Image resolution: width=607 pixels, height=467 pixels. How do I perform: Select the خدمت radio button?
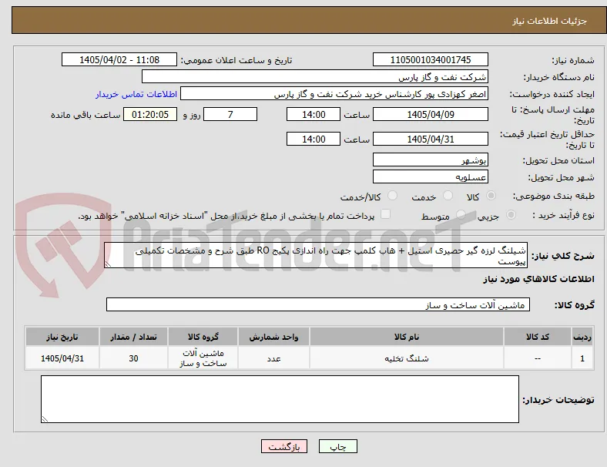(448, 196)
